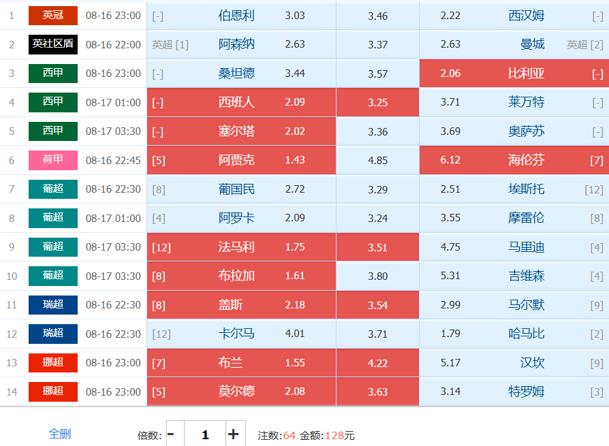Screen dimensions: 609x446
Task: Deselect away win 海伦芬 6.12
Action: [x=514, y=160]
